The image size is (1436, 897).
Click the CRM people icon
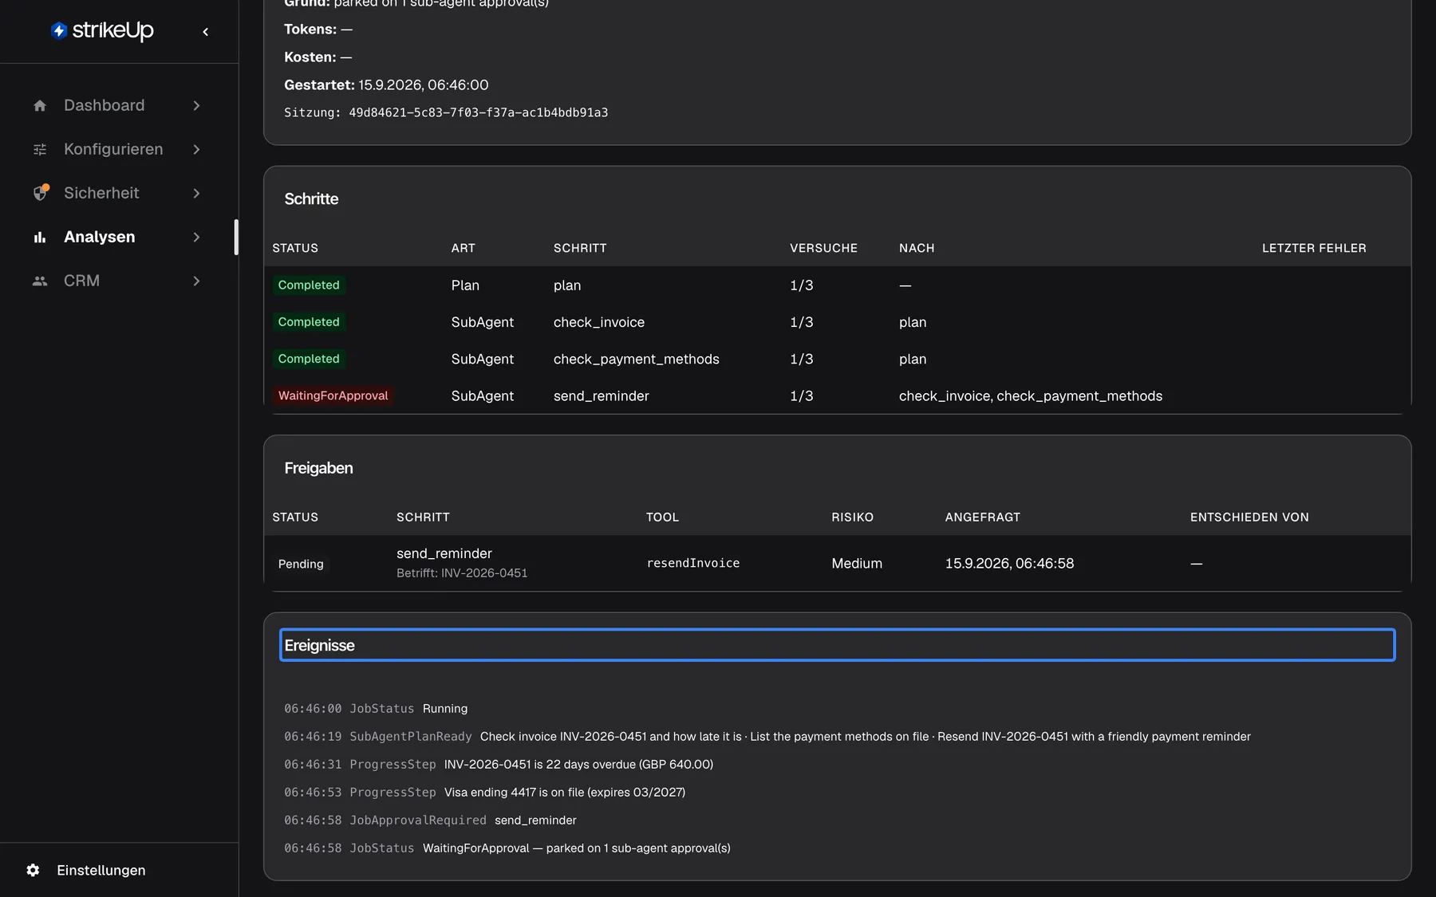40,281
